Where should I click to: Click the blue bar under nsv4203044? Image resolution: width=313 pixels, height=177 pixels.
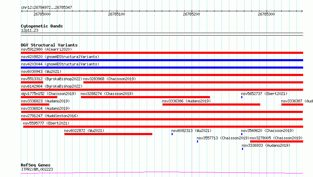tap(162, 68)
